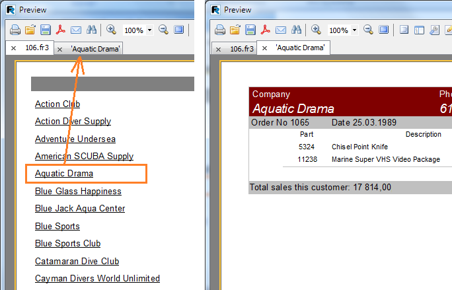Click Zoom Out magnifier in left preview toolbar
The image size is (452, 290).
[163, 30]
